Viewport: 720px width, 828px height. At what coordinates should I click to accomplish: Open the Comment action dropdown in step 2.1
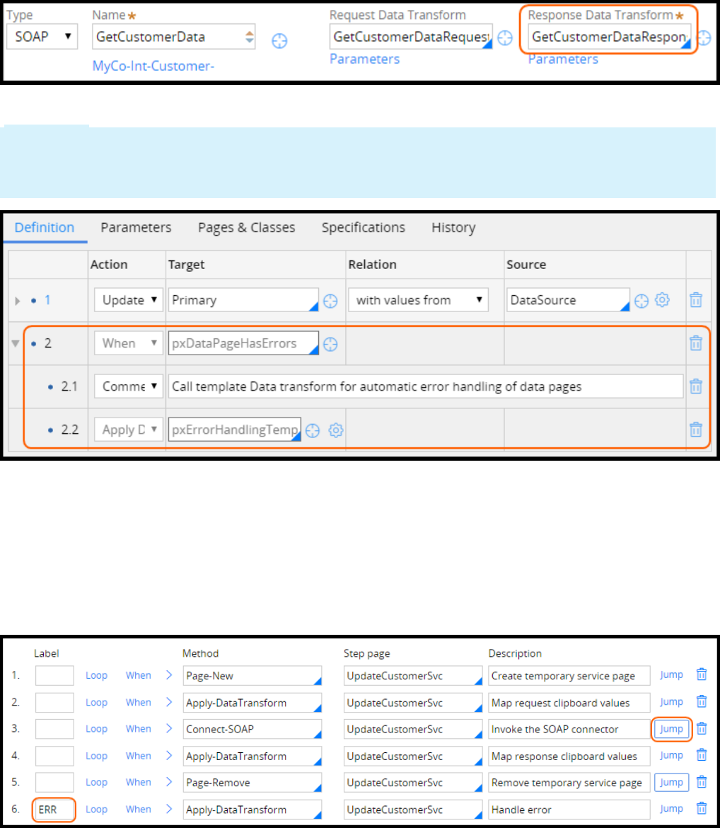(x=128, y=386)
